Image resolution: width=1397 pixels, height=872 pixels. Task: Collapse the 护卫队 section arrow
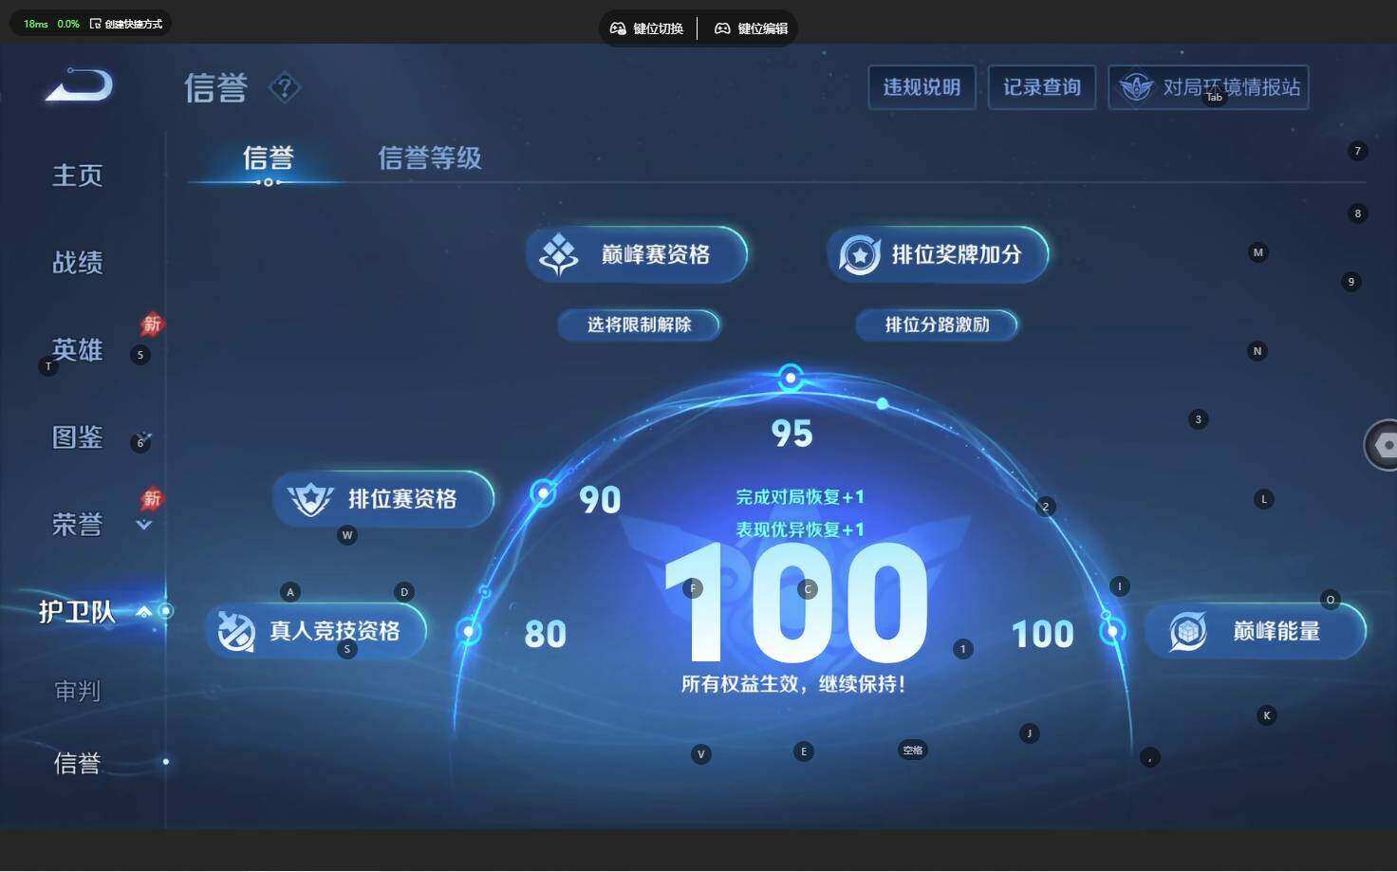[144, 612]
